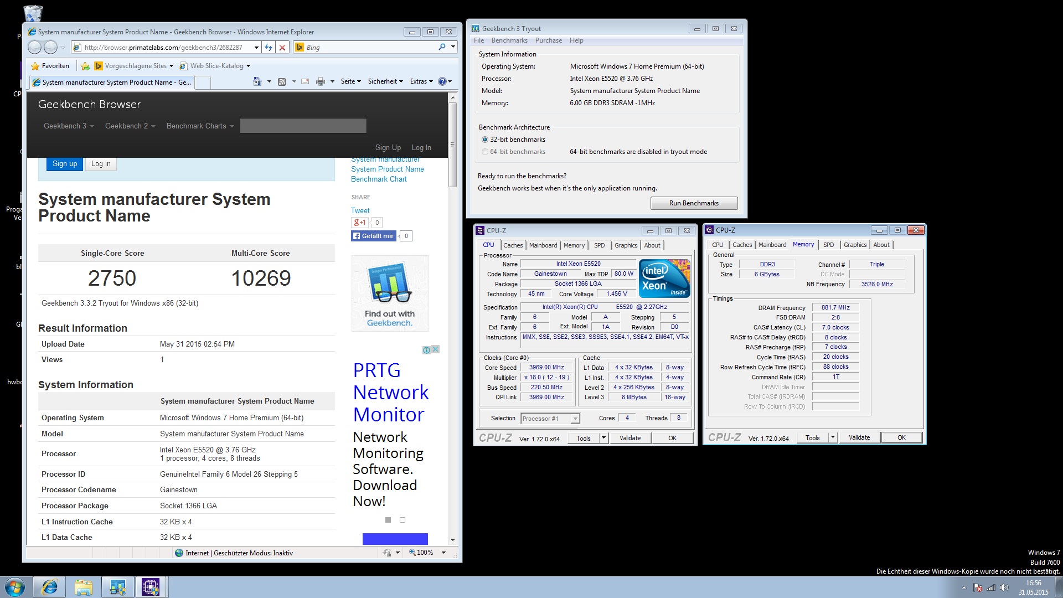
Task: Click Validate in left CPU-Z window
Action: [630, 438]
